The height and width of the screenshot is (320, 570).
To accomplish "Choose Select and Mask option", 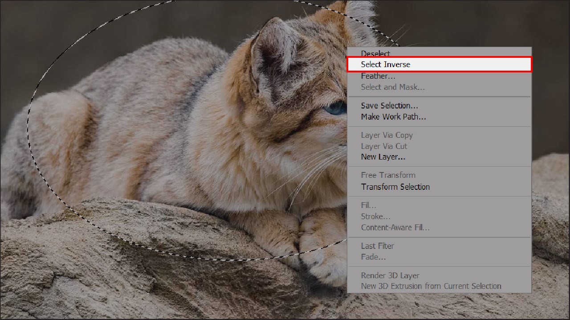I will tap(392, 87).
